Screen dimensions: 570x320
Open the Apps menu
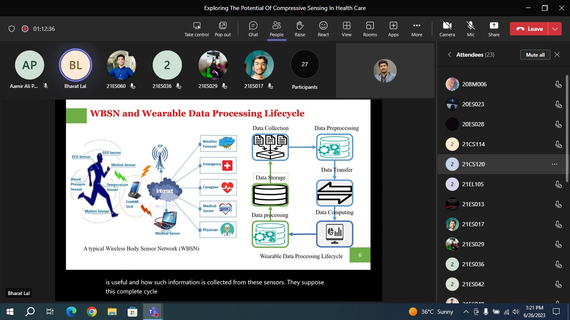click(x=393, y=29)
